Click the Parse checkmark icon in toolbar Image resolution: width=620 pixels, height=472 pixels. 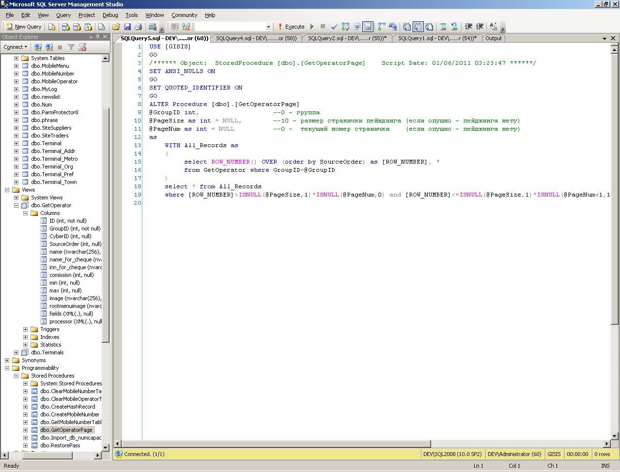[x=334, y=27]
